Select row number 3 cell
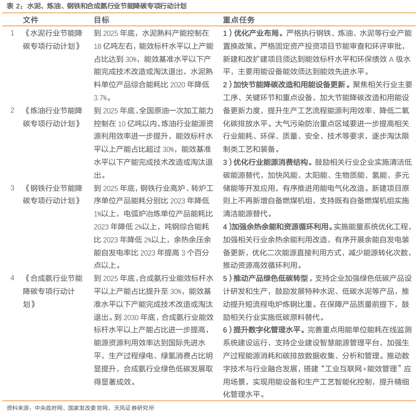This screenshot has height=413, width=418. (12, 188)
